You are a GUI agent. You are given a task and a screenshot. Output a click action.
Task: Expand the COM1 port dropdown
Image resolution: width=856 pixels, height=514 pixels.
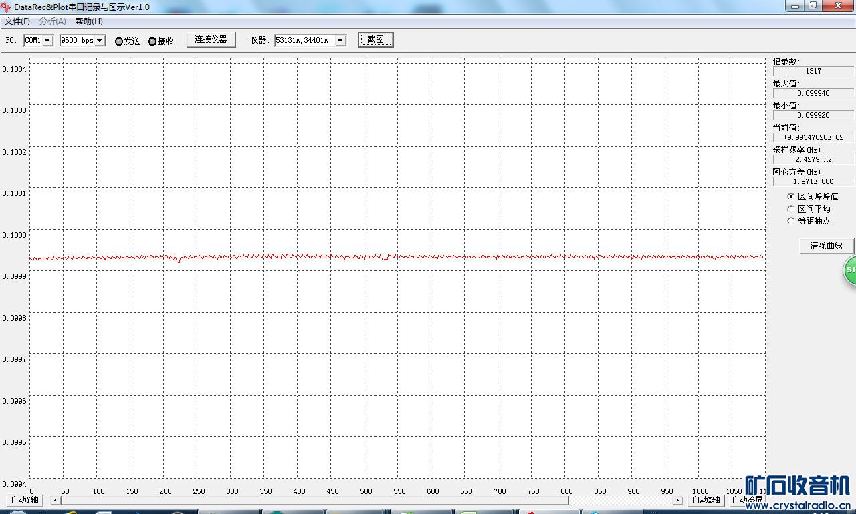[47, 41]
